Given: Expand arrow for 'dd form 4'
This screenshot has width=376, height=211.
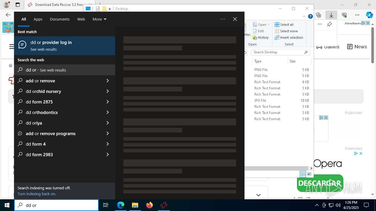Looking at the screenshot, I should (x=108, y=144).
